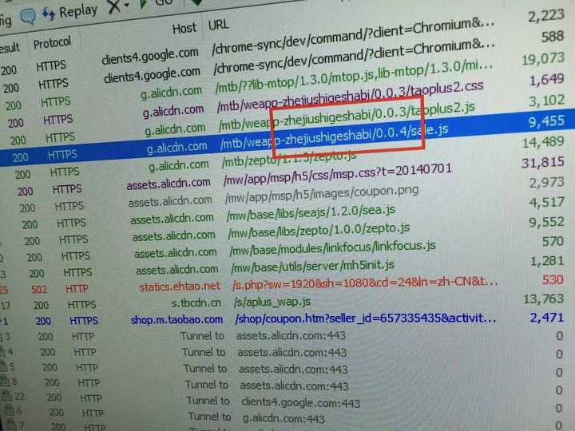Click the red /s.php?sw=1920&sh=1080 URL
Screen dimensions: 575x431
click(365, 283)
